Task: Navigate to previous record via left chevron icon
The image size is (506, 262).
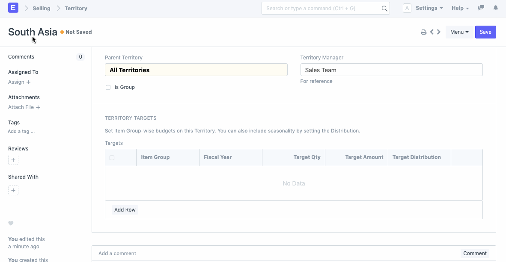Action: (432, 32)
